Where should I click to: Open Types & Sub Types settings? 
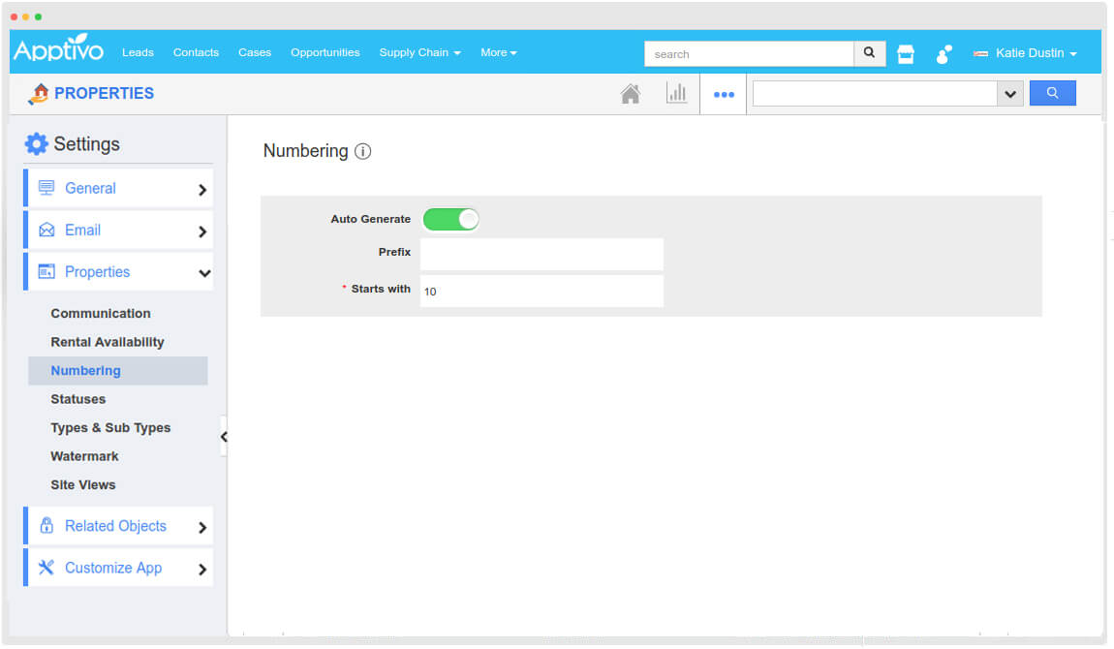pos(110,428)
